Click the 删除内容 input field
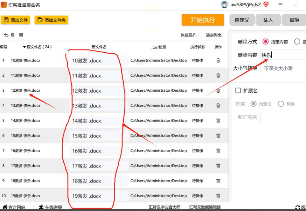The image size is (306, 211). tap(283, 55)
